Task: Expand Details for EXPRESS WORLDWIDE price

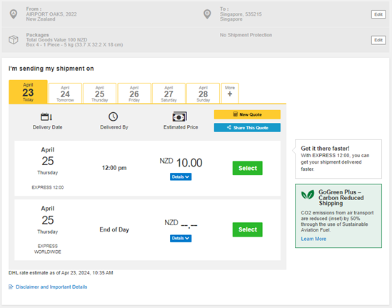Action: (181, 238)
